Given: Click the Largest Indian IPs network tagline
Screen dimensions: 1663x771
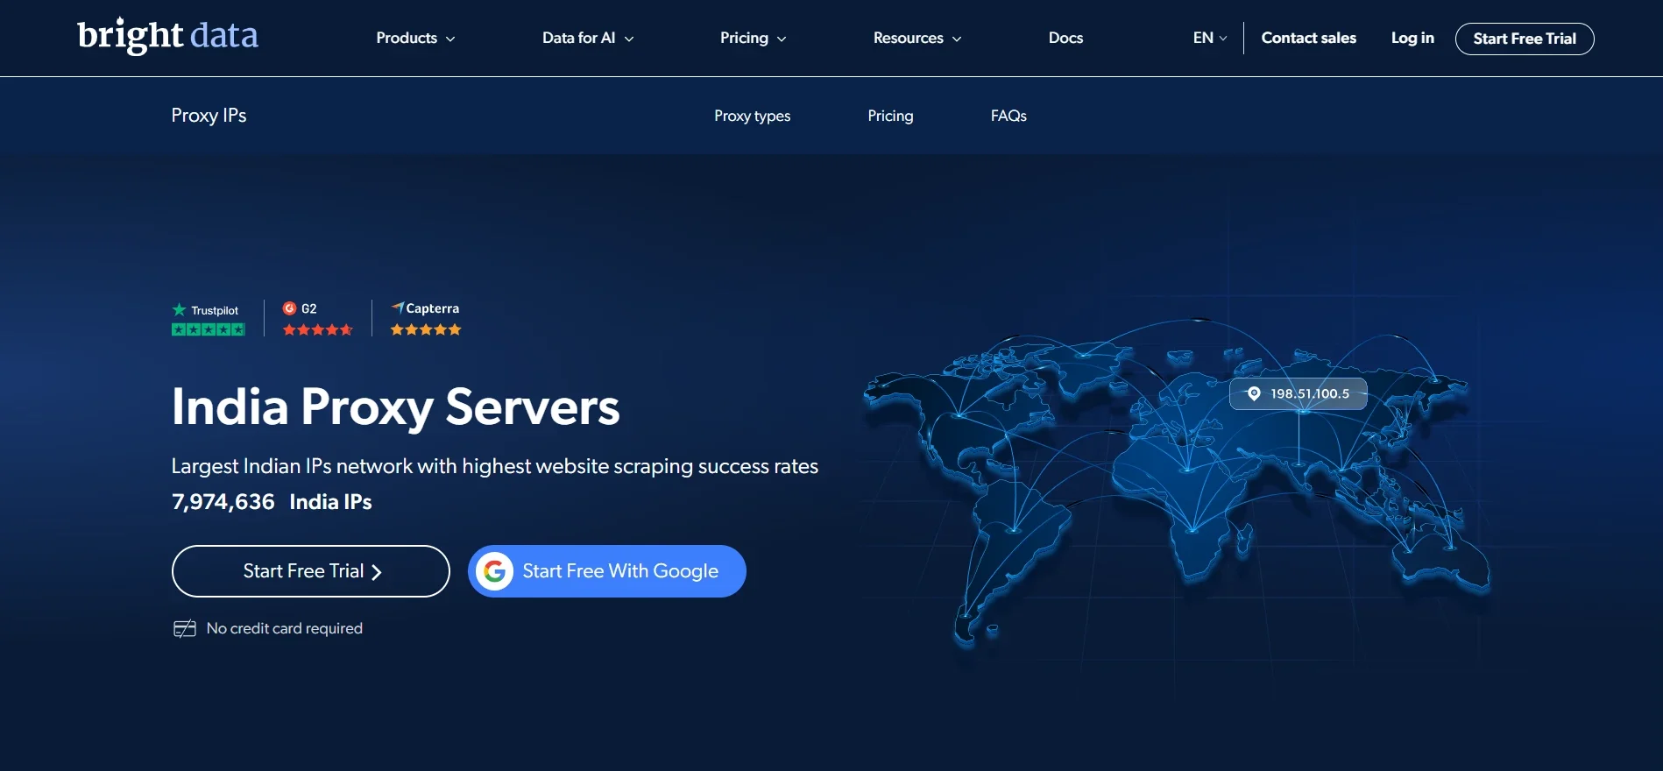Looking at the screenshot, I should (x=494, y=466).
